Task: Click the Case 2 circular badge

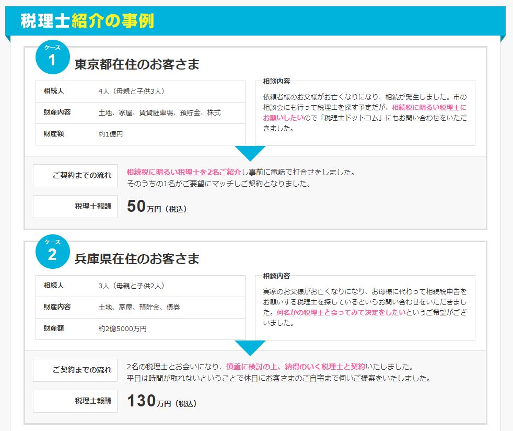Action: 52,252
